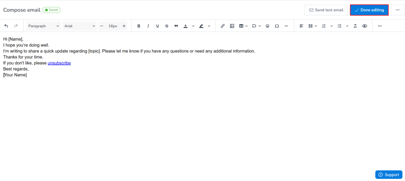Show more toolbar options
Screen dimensions: 405x181
coord(380,26)
